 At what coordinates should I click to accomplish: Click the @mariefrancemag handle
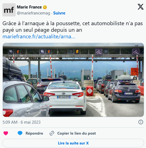click(x=33, y=13)
